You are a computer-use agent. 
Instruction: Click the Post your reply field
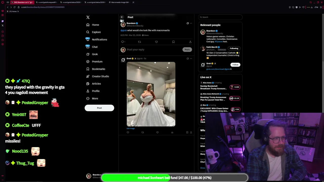[x=154, y=50]
